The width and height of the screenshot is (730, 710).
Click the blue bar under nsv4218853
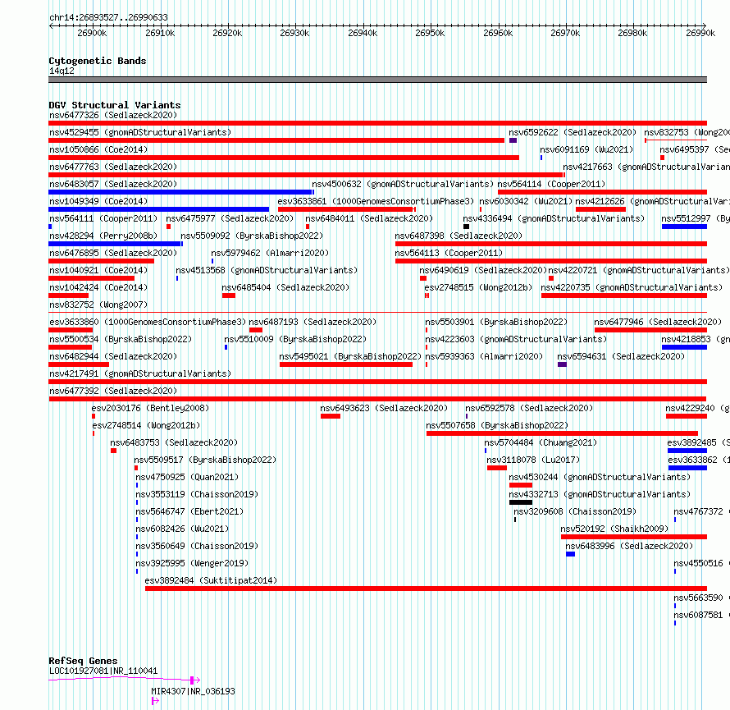pos(684,347)
